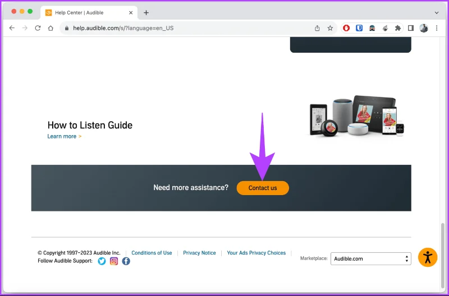Go to the browser home page
Screen dimensions: 449x296
(x=51, y=28)
